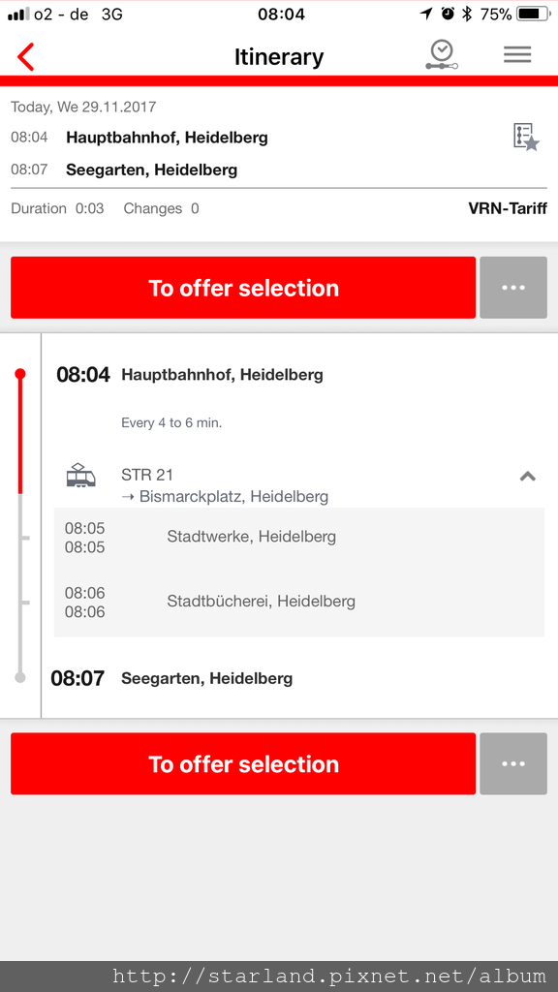Tap the Hauptbahnhof, Heidelberg summary header entry
This screenshot has height=992, width=558.
167,138
